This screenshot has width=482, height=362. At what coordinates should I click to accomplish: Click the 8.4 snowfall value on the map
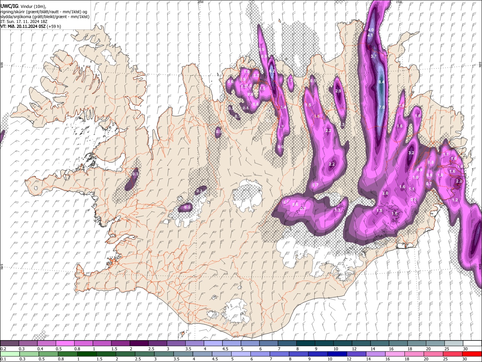[381, 82]
